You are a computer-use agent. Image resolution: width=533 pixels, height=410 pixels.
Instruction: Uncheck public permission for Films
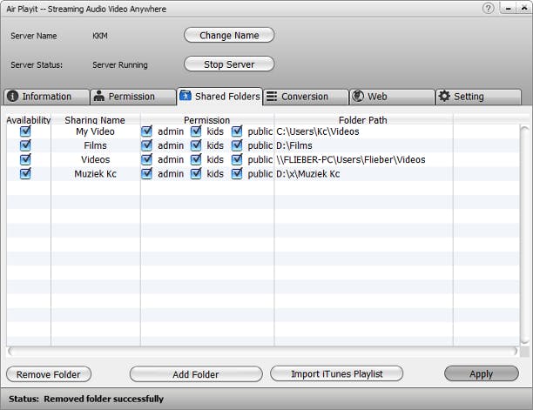pos(237,145)
